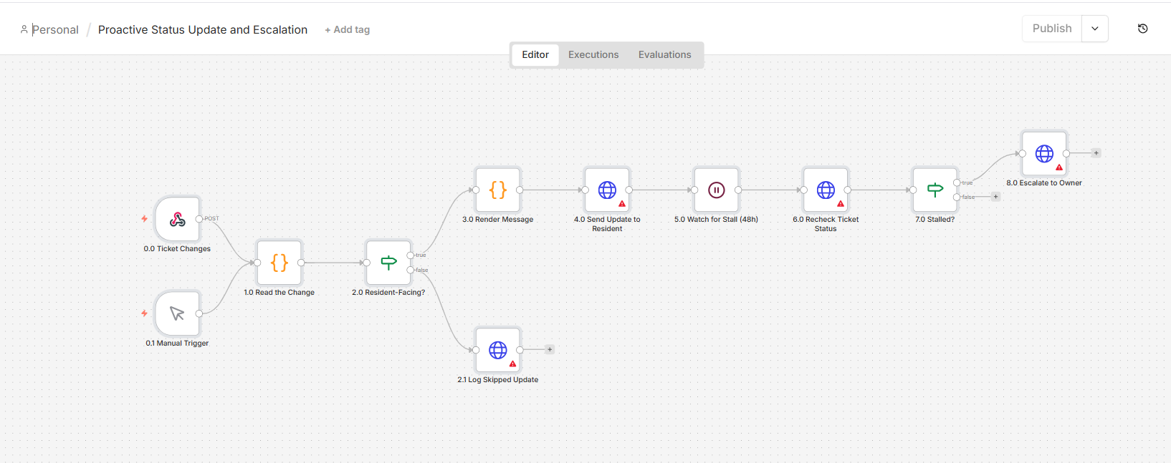Add a node after 8.0 Escalate to Owner
The height and width of the screenshot is (463, 1171).
1096,153
